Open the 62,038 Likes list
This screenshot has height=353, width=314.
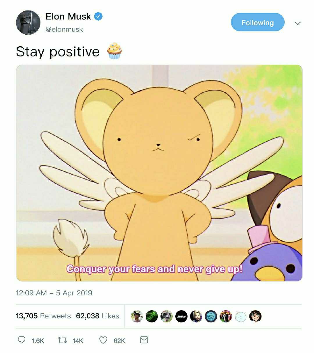coord(97,316)
